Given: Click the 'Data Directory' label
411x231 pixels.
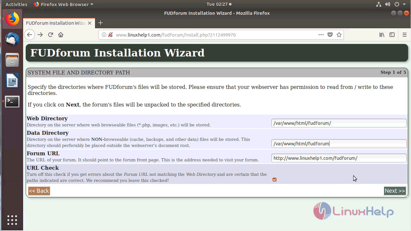Looking at the screenshot, I should 48,133.
